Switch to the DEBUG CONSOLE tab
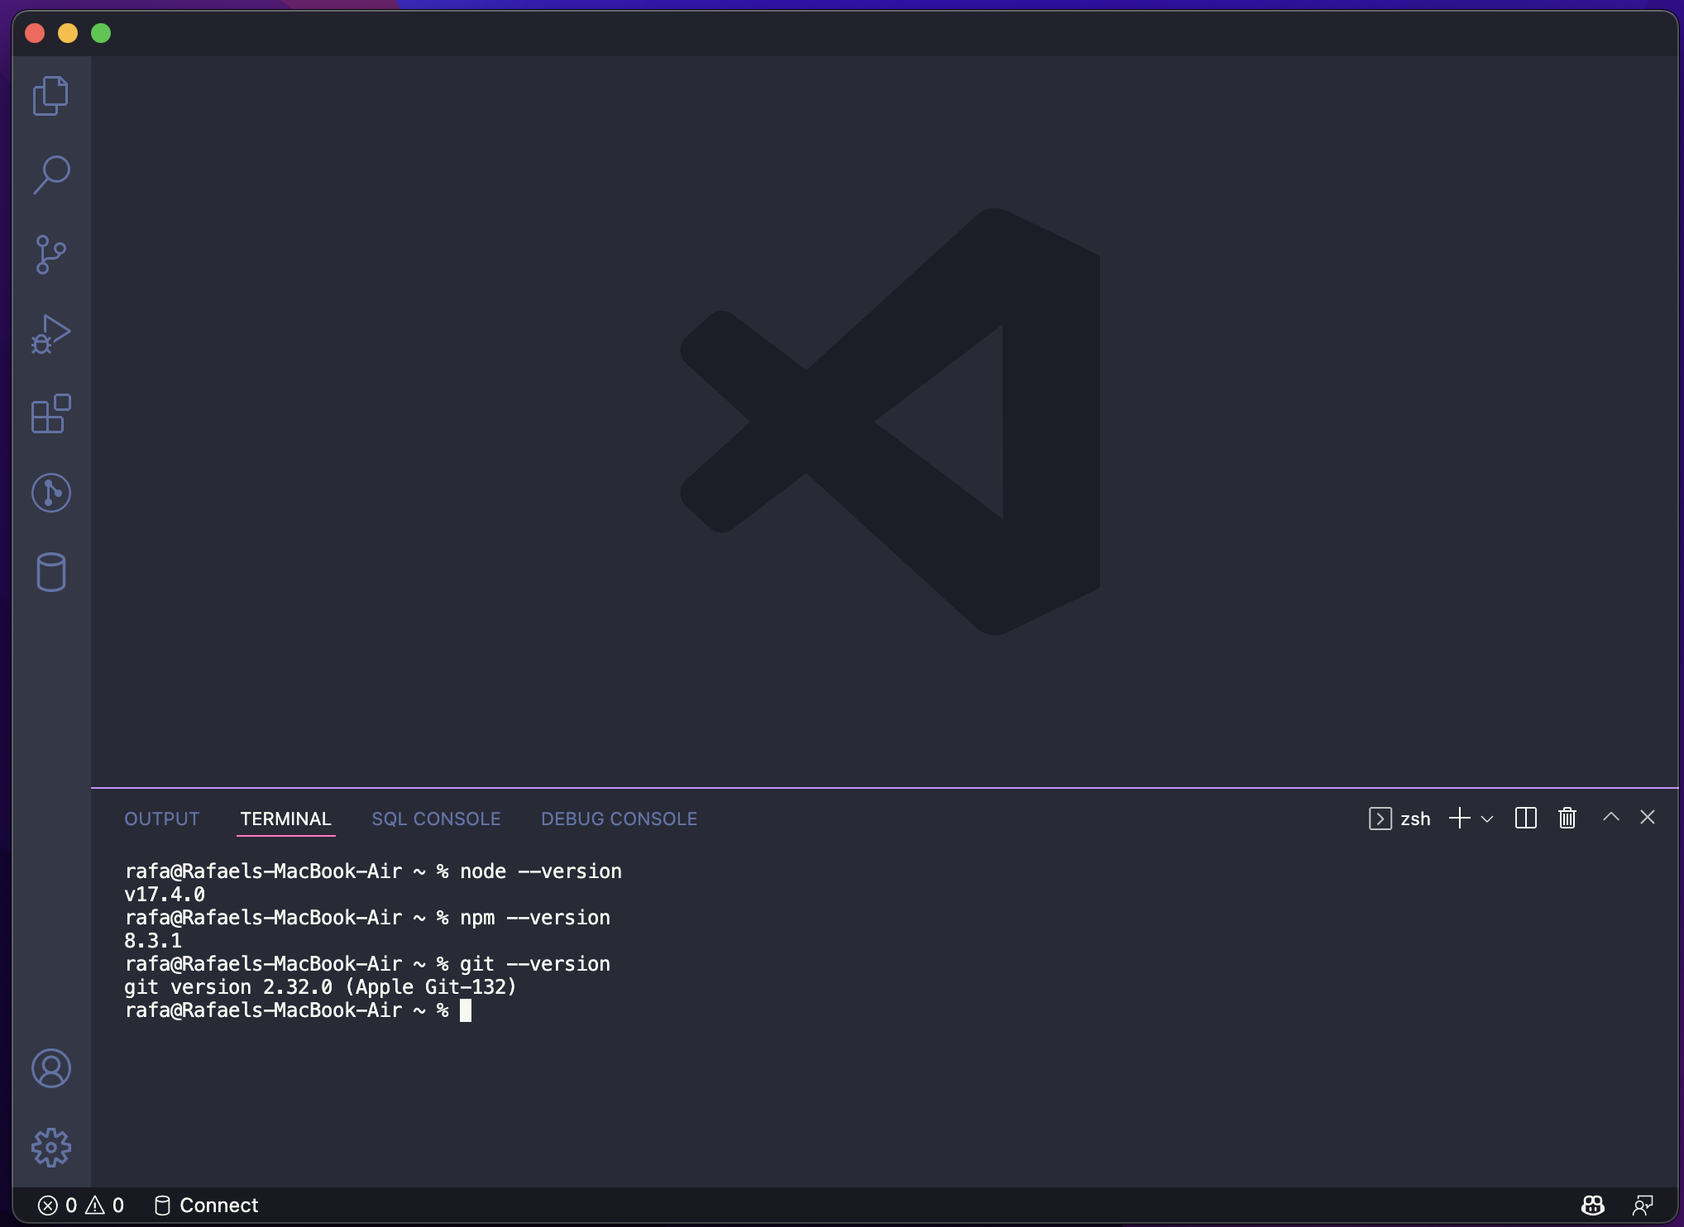The height and width of the screenshot is (1227, 1684). pyautogui.click(x=619, y=819)
